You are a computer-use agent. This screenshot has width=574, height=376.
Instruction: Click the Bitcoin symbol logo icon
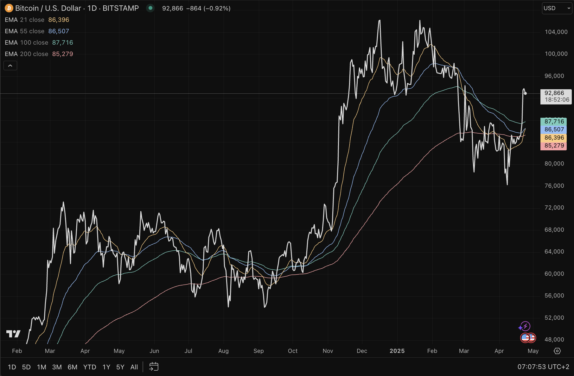[9, 8]
